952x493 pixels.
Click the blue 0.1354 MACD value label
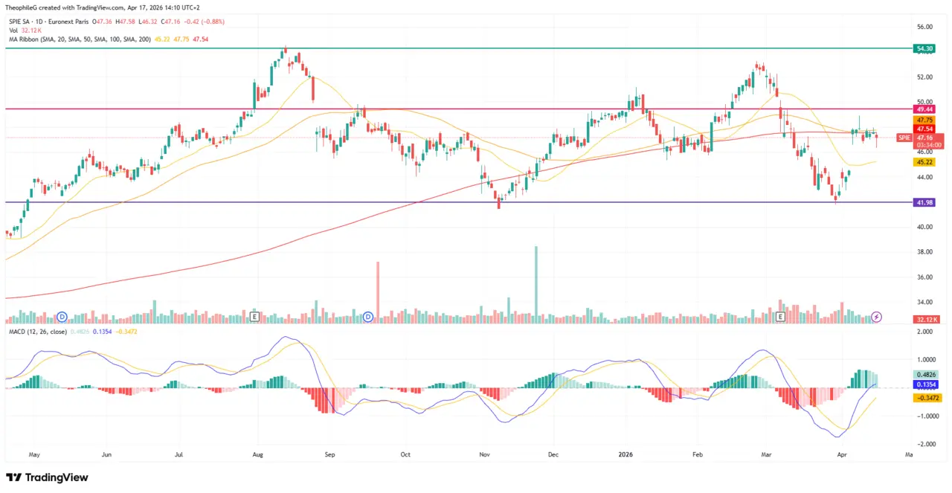click(x=926, y=384)
